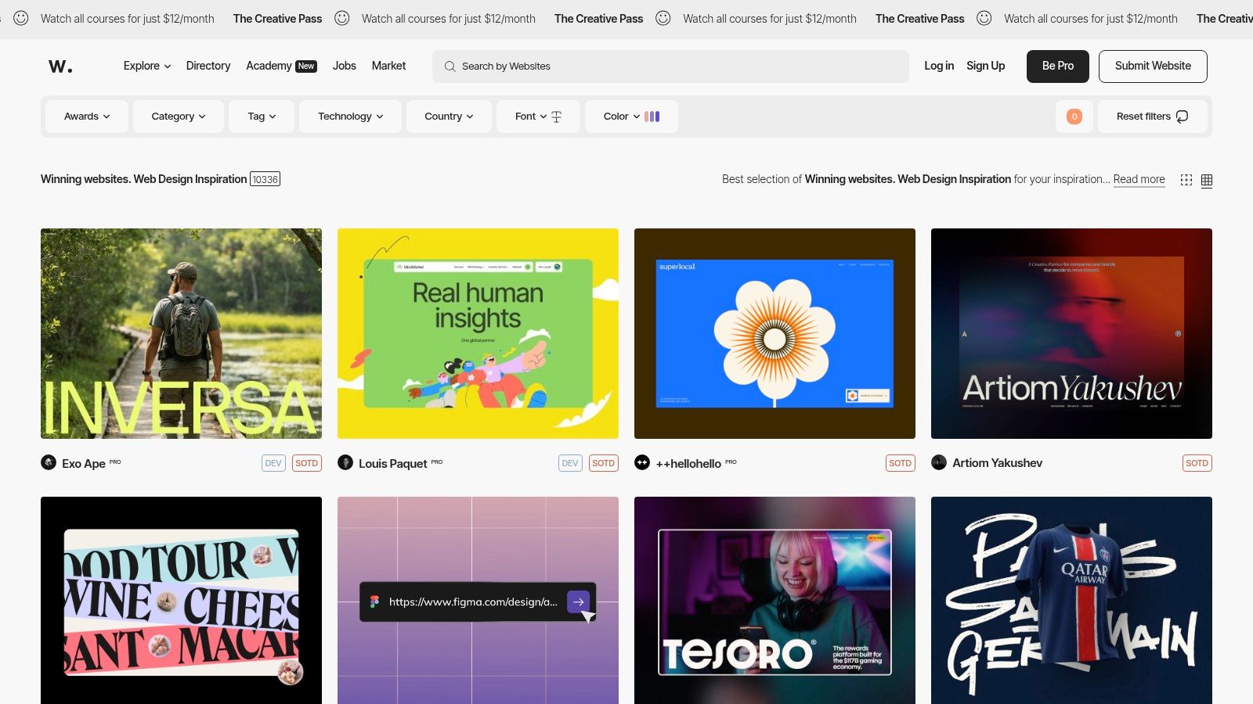Click the Artiom Yakushev website thumbnail
This screenshot has width=1253, height=704.
1071,333
